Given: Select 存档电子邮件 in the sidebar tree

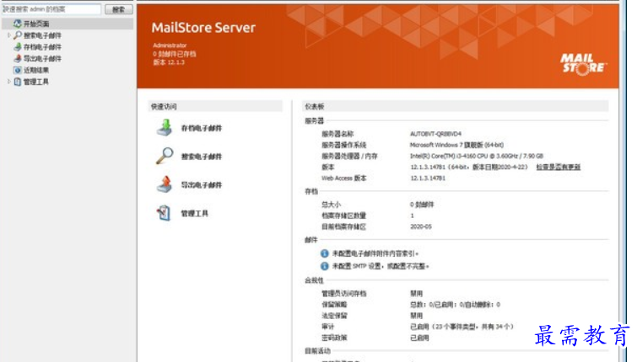Looking at the screenshot, I should [x=42, y=47].
